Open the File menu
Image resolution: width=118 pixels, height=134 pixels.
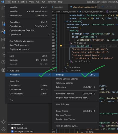tap(8, 2)
